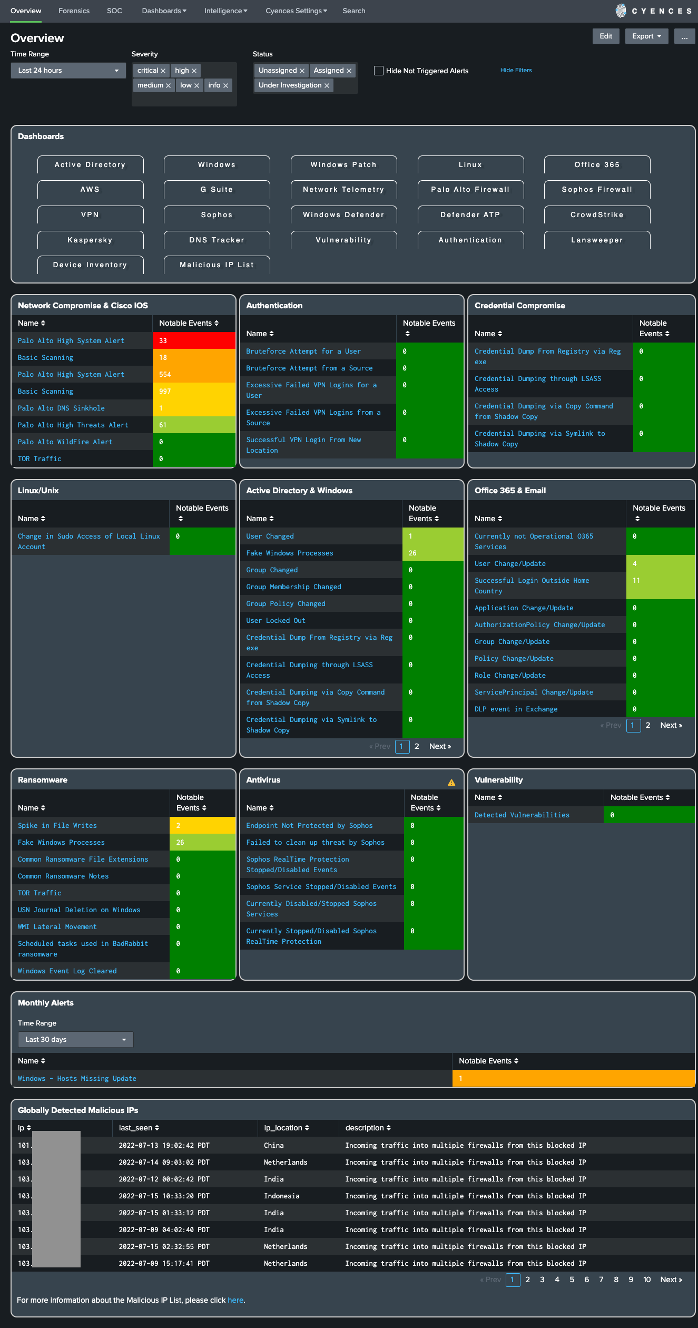This screenshot has height=1328, width=698.
Task: Open the Export dropdown button
Action: (x=647, y=36)
